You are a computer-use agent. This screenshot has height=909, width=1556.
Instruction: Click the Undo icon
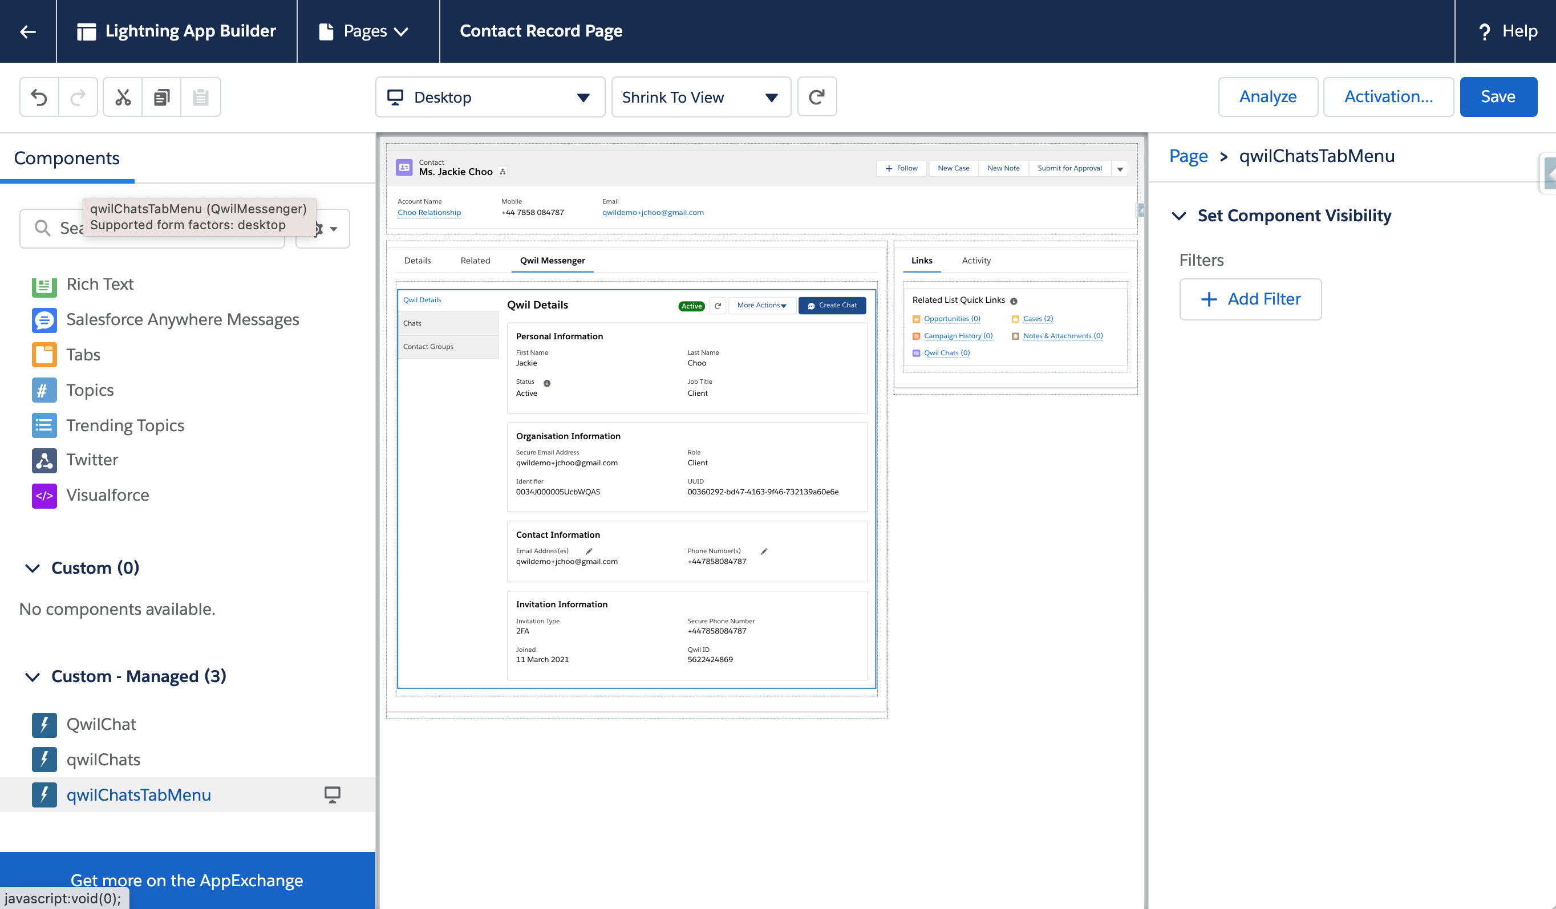tap(39, 97)
